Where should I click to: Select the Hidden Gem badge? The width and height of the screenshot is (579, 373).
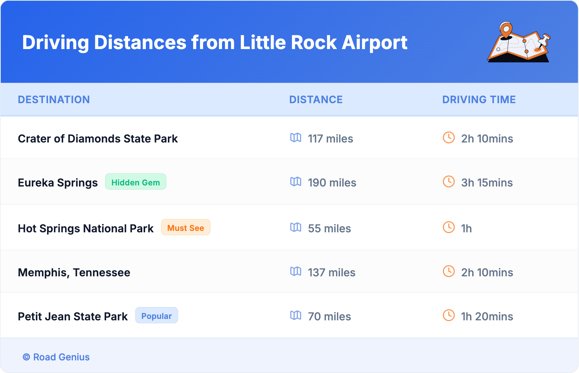click(136, 182)
